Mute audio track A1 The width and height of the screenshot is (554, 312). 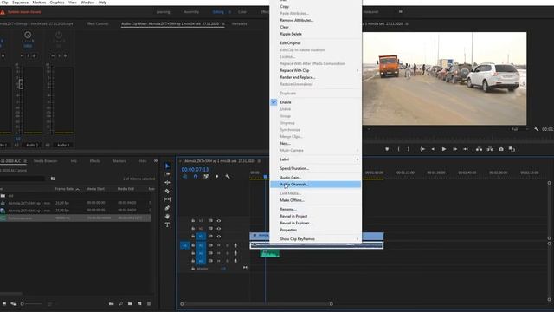(x=219, y=245)
